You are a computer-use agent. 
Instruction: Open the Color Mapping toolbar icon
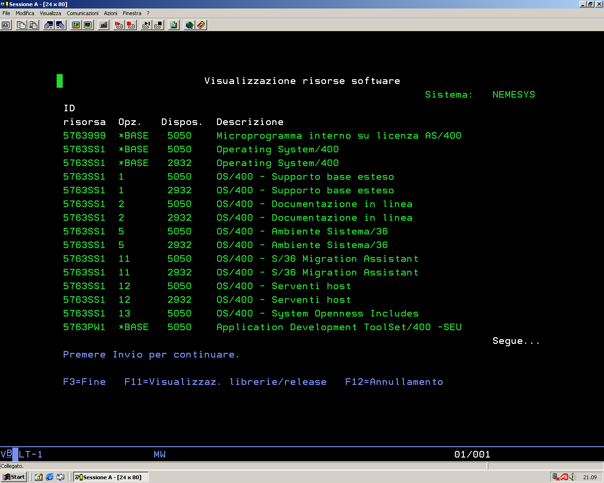click(88, 25)
